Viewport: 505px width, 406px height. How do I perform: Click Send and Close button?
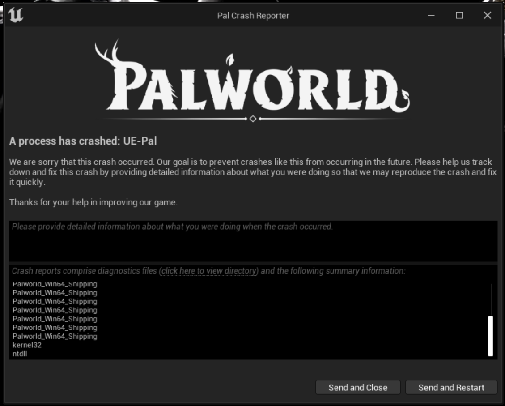pyautogui.click(x=358, y=387)
